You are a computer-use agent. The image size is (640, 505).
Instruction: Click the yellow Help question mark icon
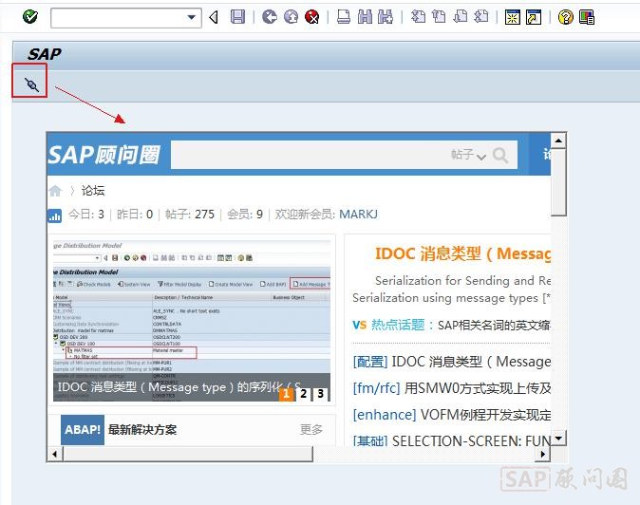pyautogui.click(x=565, y=17)
